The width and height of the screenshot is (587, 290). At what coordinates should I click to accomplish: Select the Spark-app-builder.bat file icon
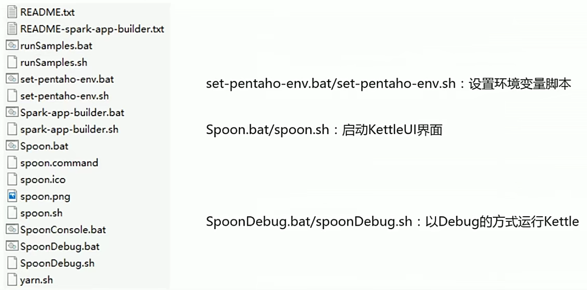tap(12, 112)
